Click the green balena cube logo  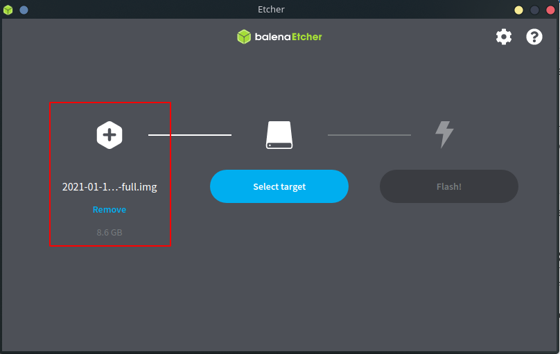pyautogui.click(x=243, y=37)
